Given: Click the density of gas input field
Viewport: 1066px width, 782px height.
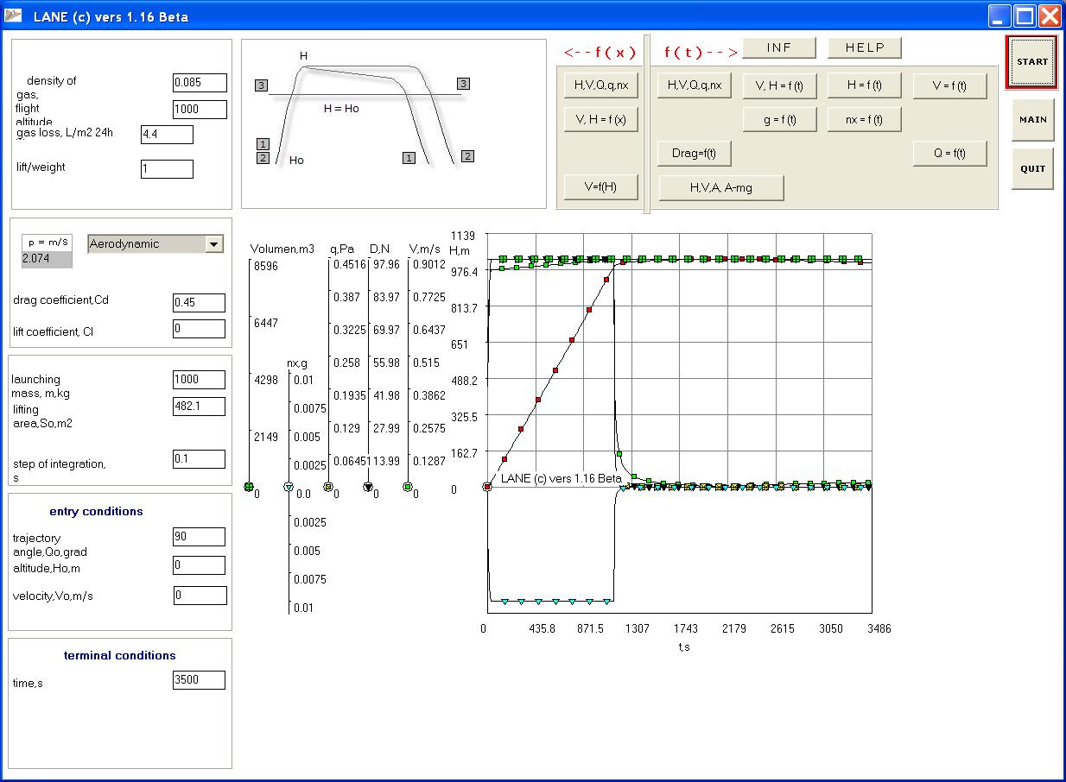Looking at the screenshot, I should [200, 83].
